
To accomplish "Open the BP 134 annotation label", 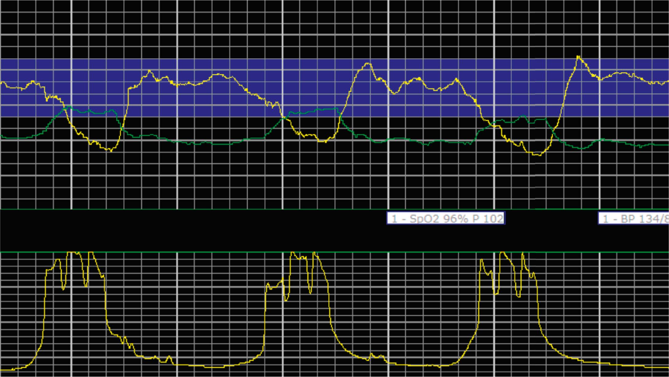I will point(634,218).
